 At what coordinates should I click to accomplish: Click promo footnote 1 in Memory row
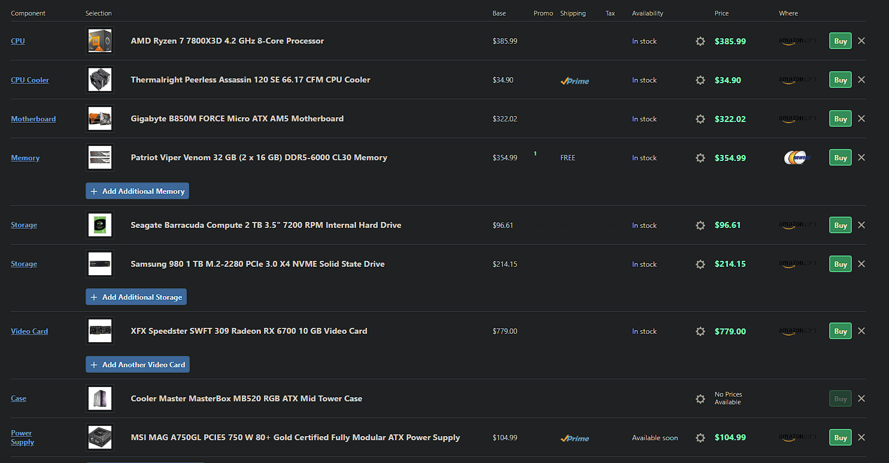point(535,154)
